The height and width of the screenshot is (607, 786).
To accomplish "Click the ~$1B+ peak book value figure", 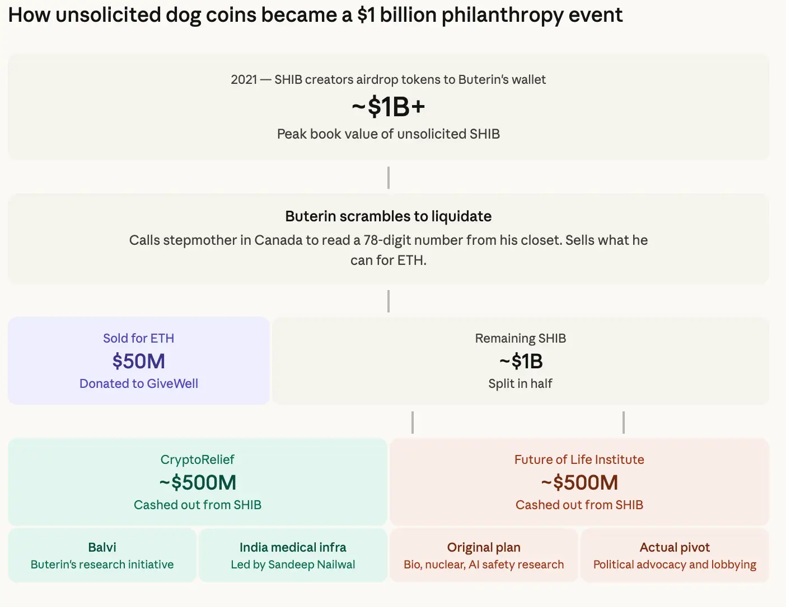I will click(x=389, y=106).
